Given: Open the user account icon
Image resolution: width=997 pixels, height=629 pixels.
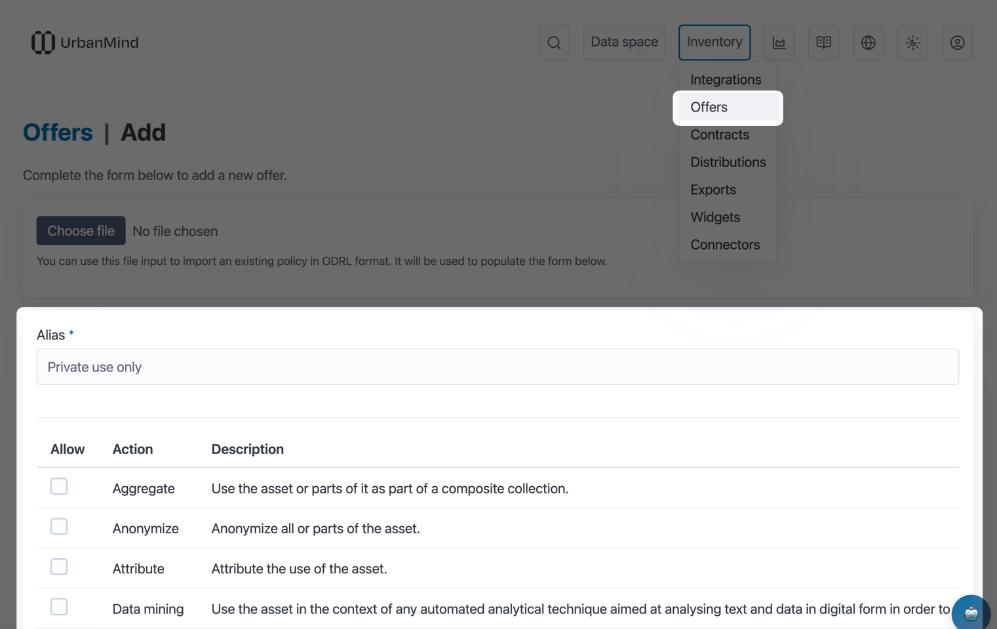Looking at the screenshot, I should coord(957,43).
